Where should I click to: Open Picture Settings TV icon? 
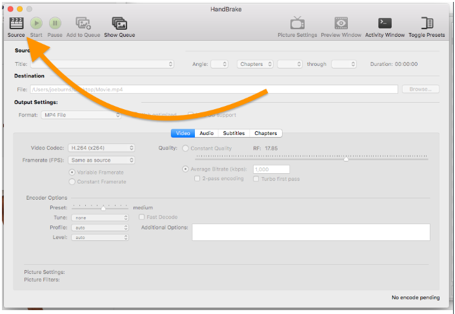click(298, 23)
